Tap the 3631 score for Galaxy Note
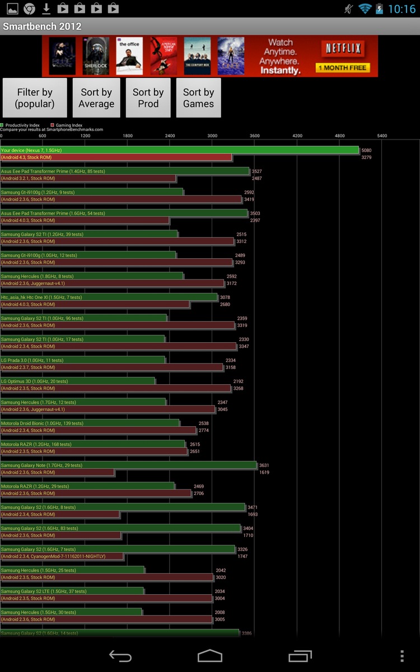The width and height of the screenshot is (420, 672). 264,465
